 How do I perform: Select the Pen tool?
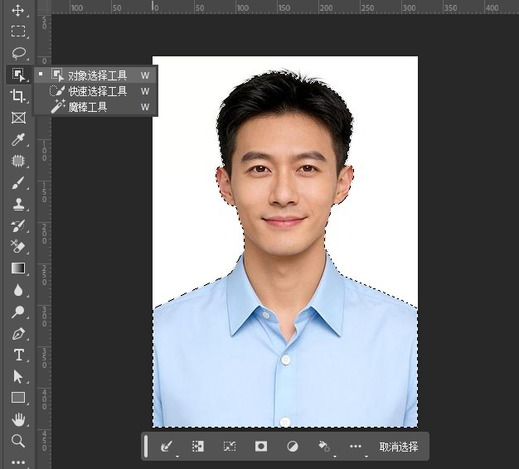(18, 333)
